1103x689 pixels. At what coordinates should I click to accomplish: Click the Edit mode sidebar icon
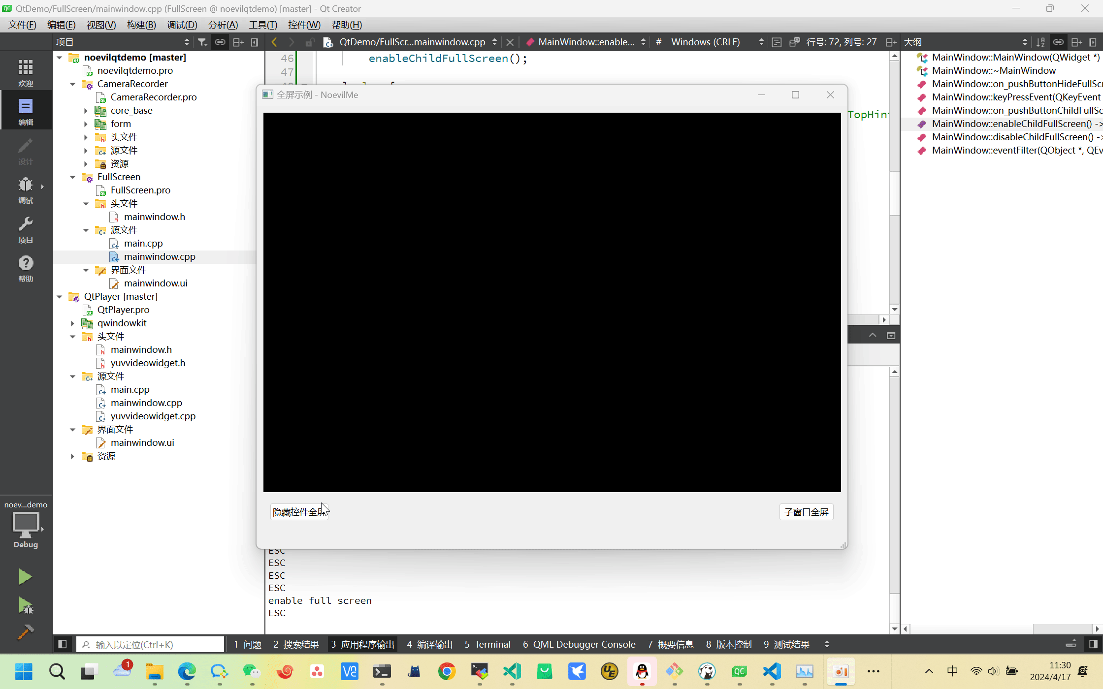26,111
